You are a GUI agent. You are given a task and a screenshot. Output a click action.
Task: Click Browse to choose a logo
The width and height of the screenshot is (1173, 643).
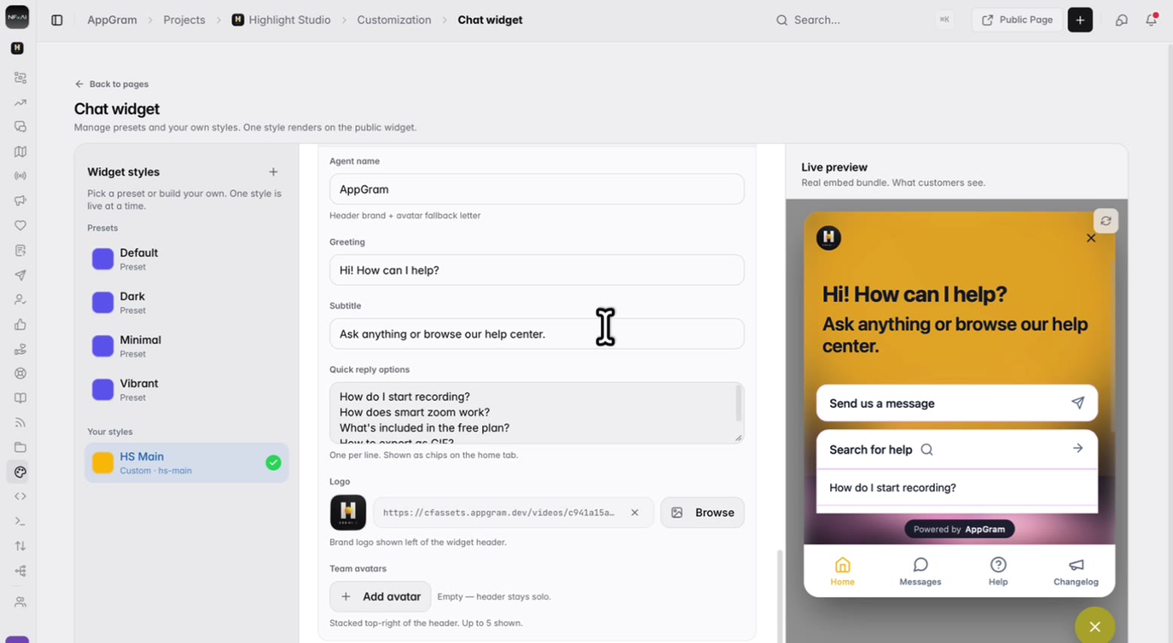pos(702,512)
